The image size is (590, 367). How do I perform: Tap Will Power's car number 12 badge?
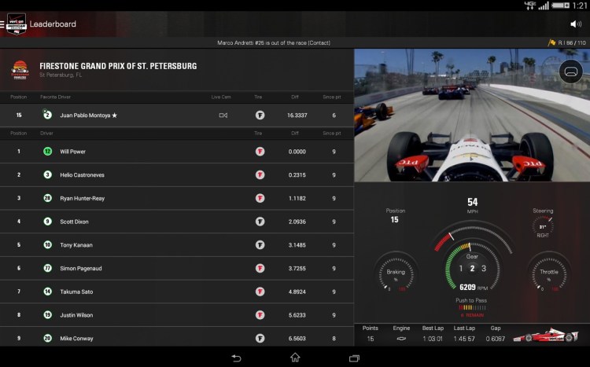(47, 152)
